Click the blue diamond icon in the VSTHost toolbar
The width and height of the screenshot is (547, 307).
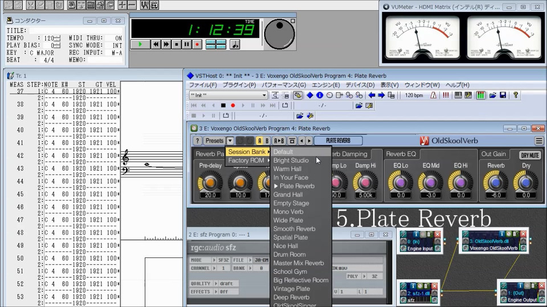(310, 95)
